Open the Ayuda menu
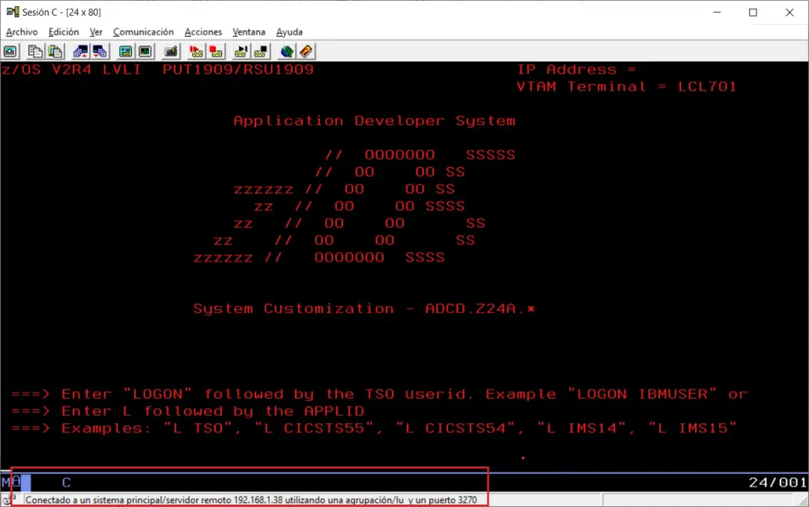The width and height of the screenshot is (809, 507). coord(289,32)
